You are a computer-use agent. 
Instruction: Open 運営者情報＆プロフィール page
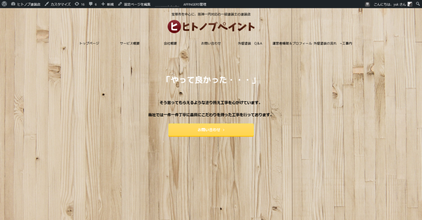292,43
